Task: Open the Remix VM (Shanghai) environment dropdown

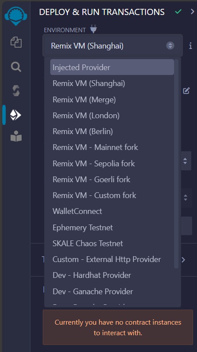Action: (x=113, y=46)
